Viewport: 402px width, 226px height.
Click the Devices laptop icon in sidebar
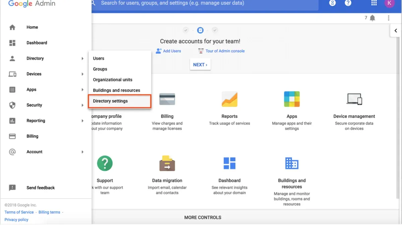click(12, 74)
